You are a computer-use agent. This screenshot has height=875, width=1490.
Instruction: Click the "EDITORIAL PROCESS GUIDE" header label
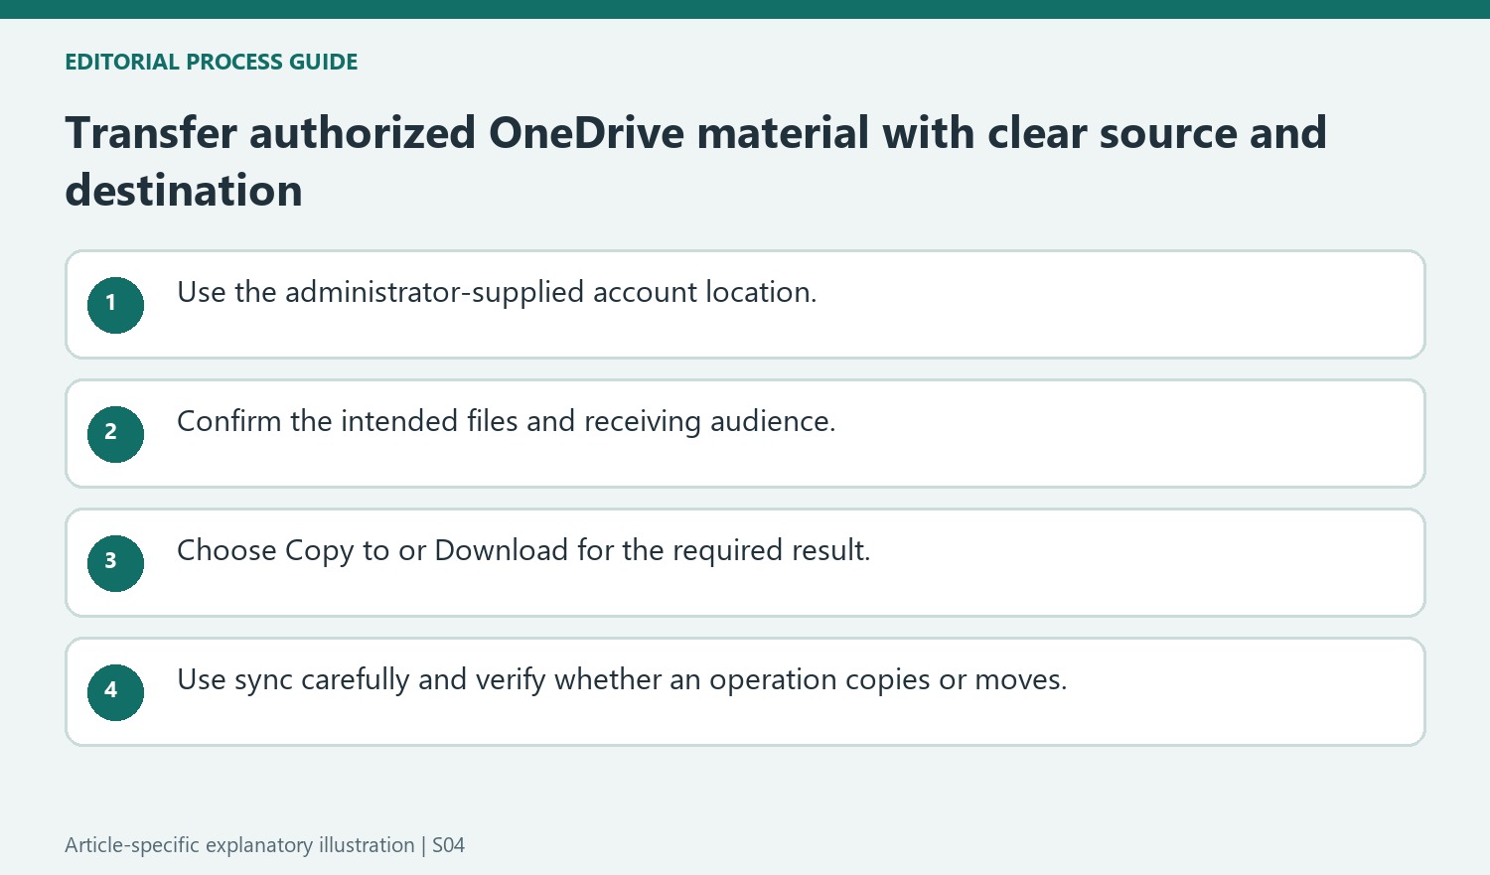click(211, 62)
